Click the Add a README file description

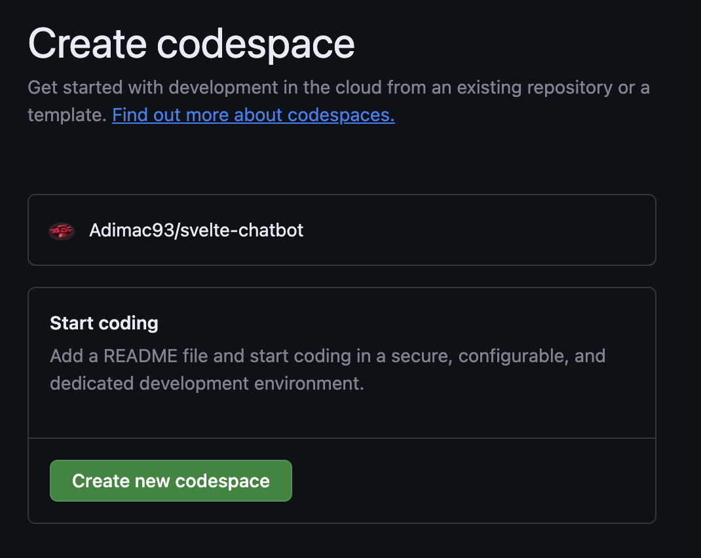[x=328, y=369]
